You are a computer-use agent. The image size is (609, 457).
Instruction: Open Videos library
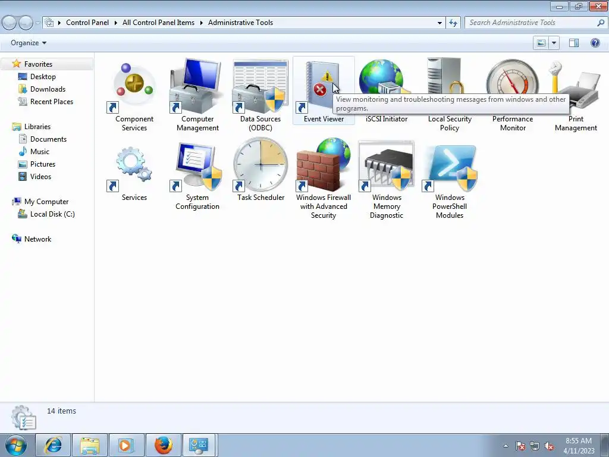point(40,176)
